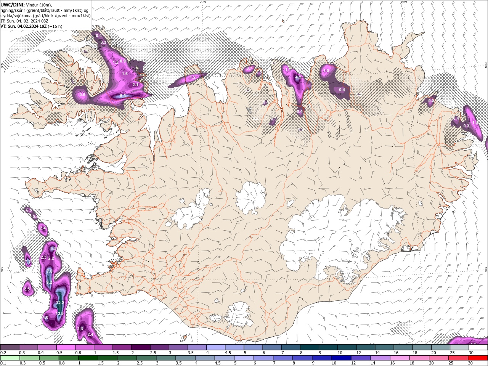Select the 'IT: Sun. 04. 02. 2024 03Z' line
This screenshot has height=366, width=488.
[24, 21]
